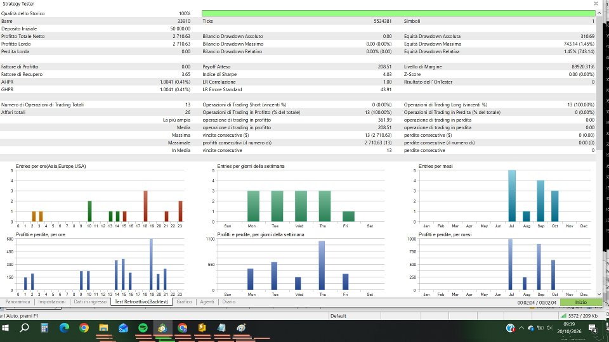The width and height of the screenshot is (609, 342).
Task: Open the OneDrive cloud tray icon
Action: (530, 328)
